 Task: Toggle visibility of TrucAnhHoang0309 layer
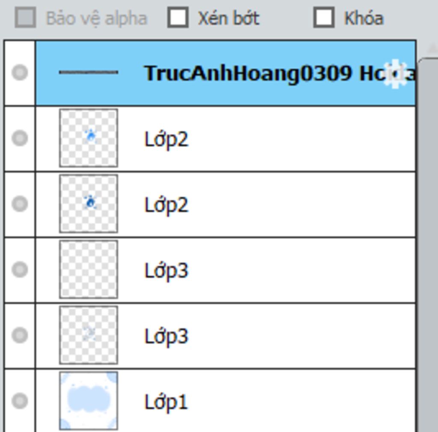(x=20, y=72)
